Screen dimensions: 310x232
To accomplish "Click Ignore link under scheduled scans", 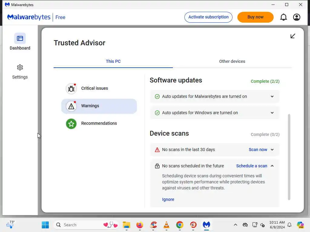I will 168,199.
